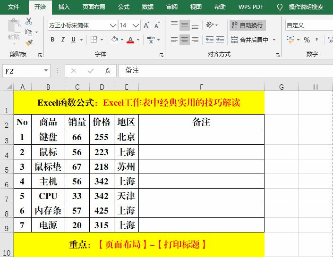333x257 pixels.
Task: Switch to the 数据 tab
Action: coord(148,7)
